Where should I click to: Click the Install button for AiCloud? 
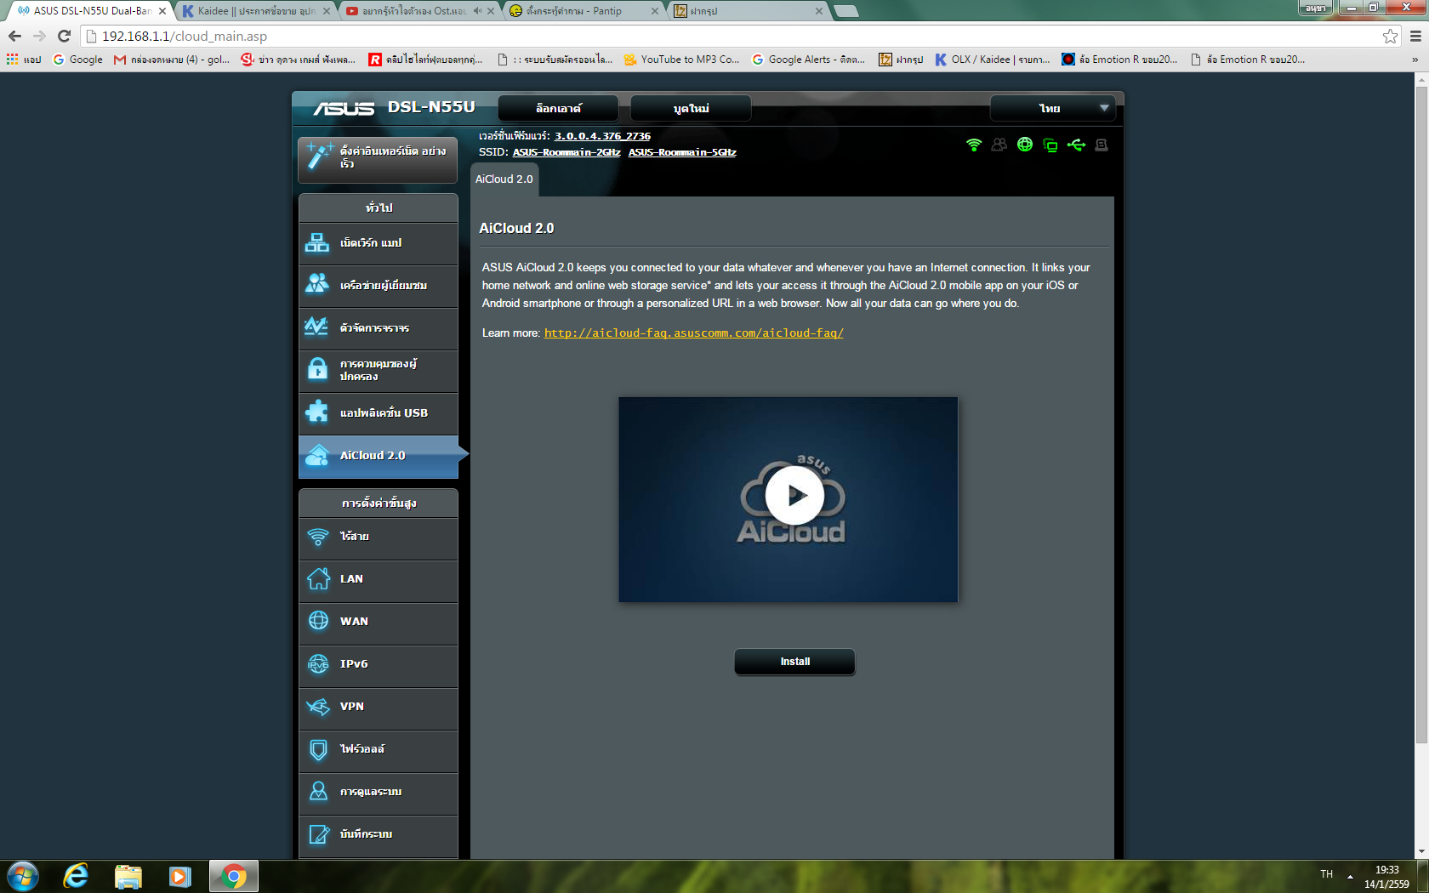point(794,662)
